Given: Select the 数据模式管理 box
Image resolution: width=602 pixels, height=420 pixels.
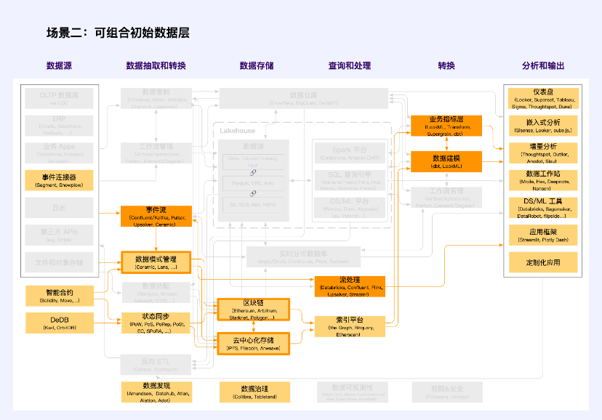Looking at the screenshot, I should pos(156,262).
